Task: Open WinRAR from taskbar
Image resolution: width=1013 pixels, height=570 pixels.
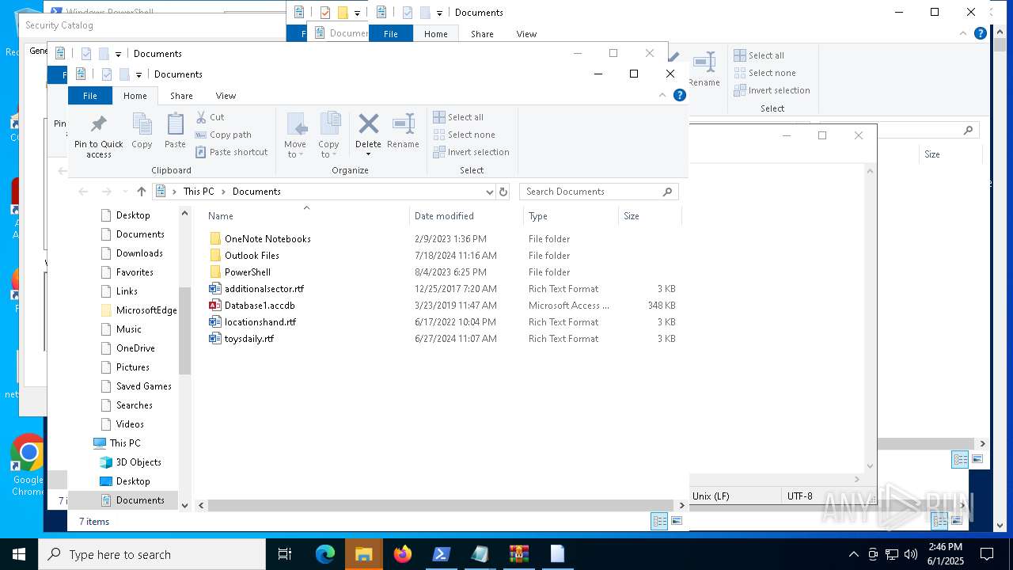Action: (519, 554)
